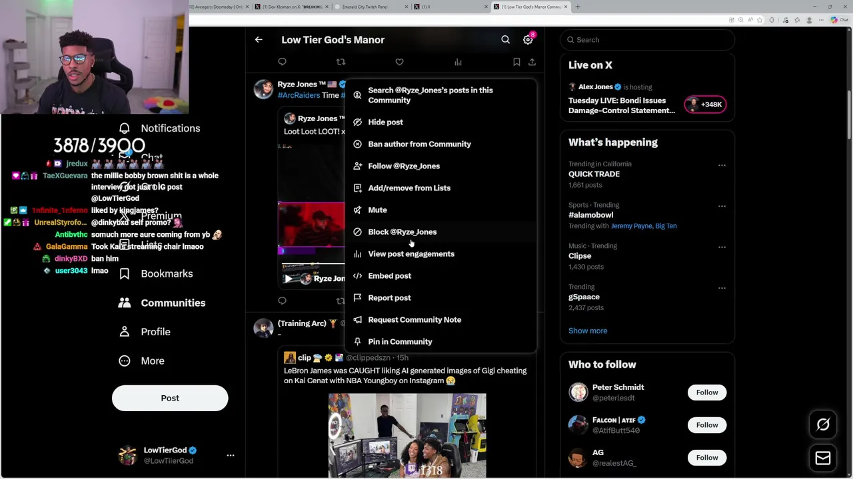Screen dimensions: 853x479
Task: Open Notifications in the sidebar
Action: point(159,128)
